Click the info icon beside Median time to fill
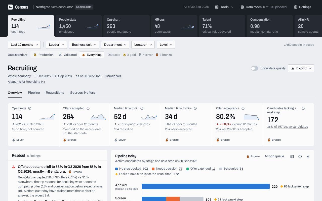322x201 pixels. coord(142,108)
